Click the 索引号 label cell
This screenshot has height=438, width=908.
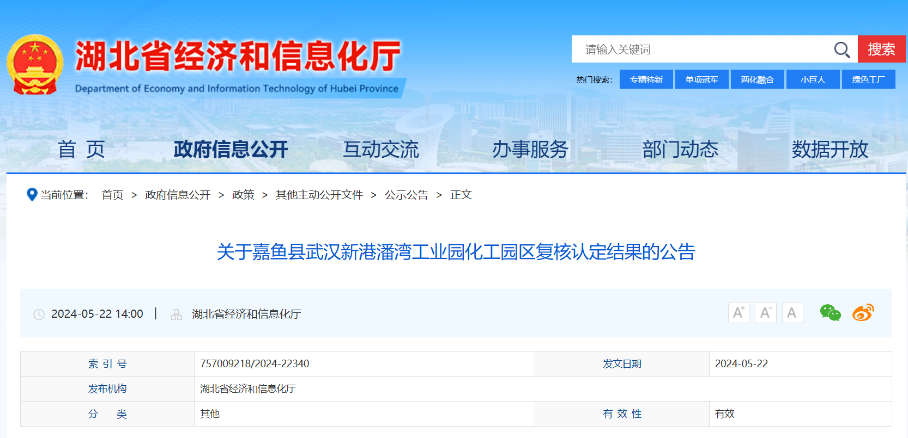coord(107,363)
